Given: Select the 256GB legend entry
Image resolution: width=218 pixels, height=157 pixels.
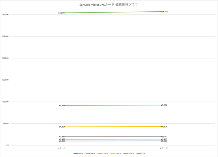Looking at the screenshot, I should (x=116, y=153).
